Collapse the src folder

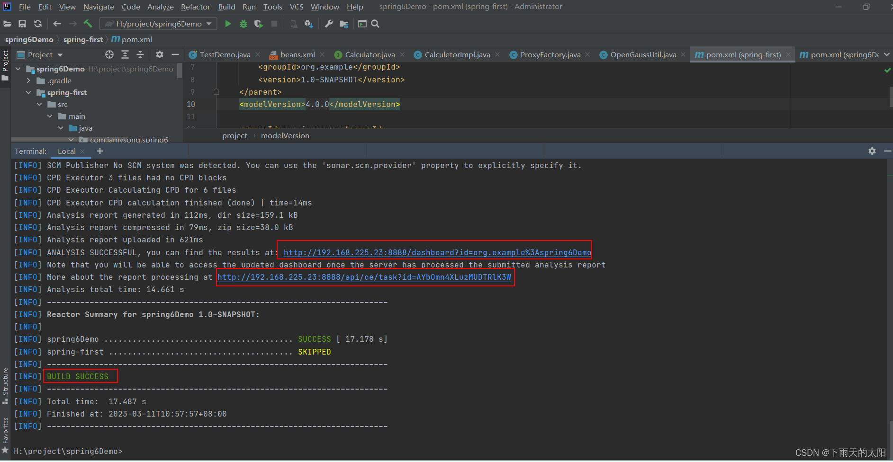[x=39, y=104]
